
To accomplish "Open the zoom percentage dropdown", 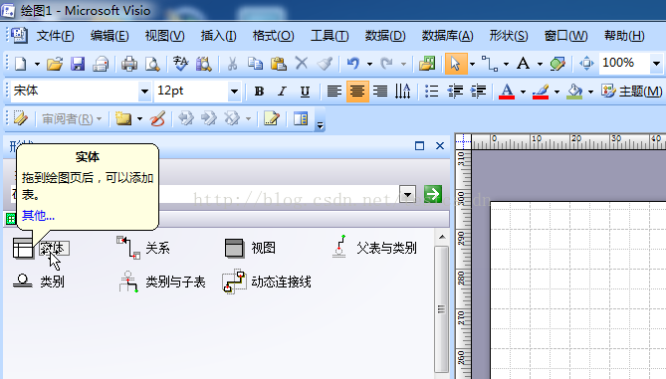I will pos(656,64).
